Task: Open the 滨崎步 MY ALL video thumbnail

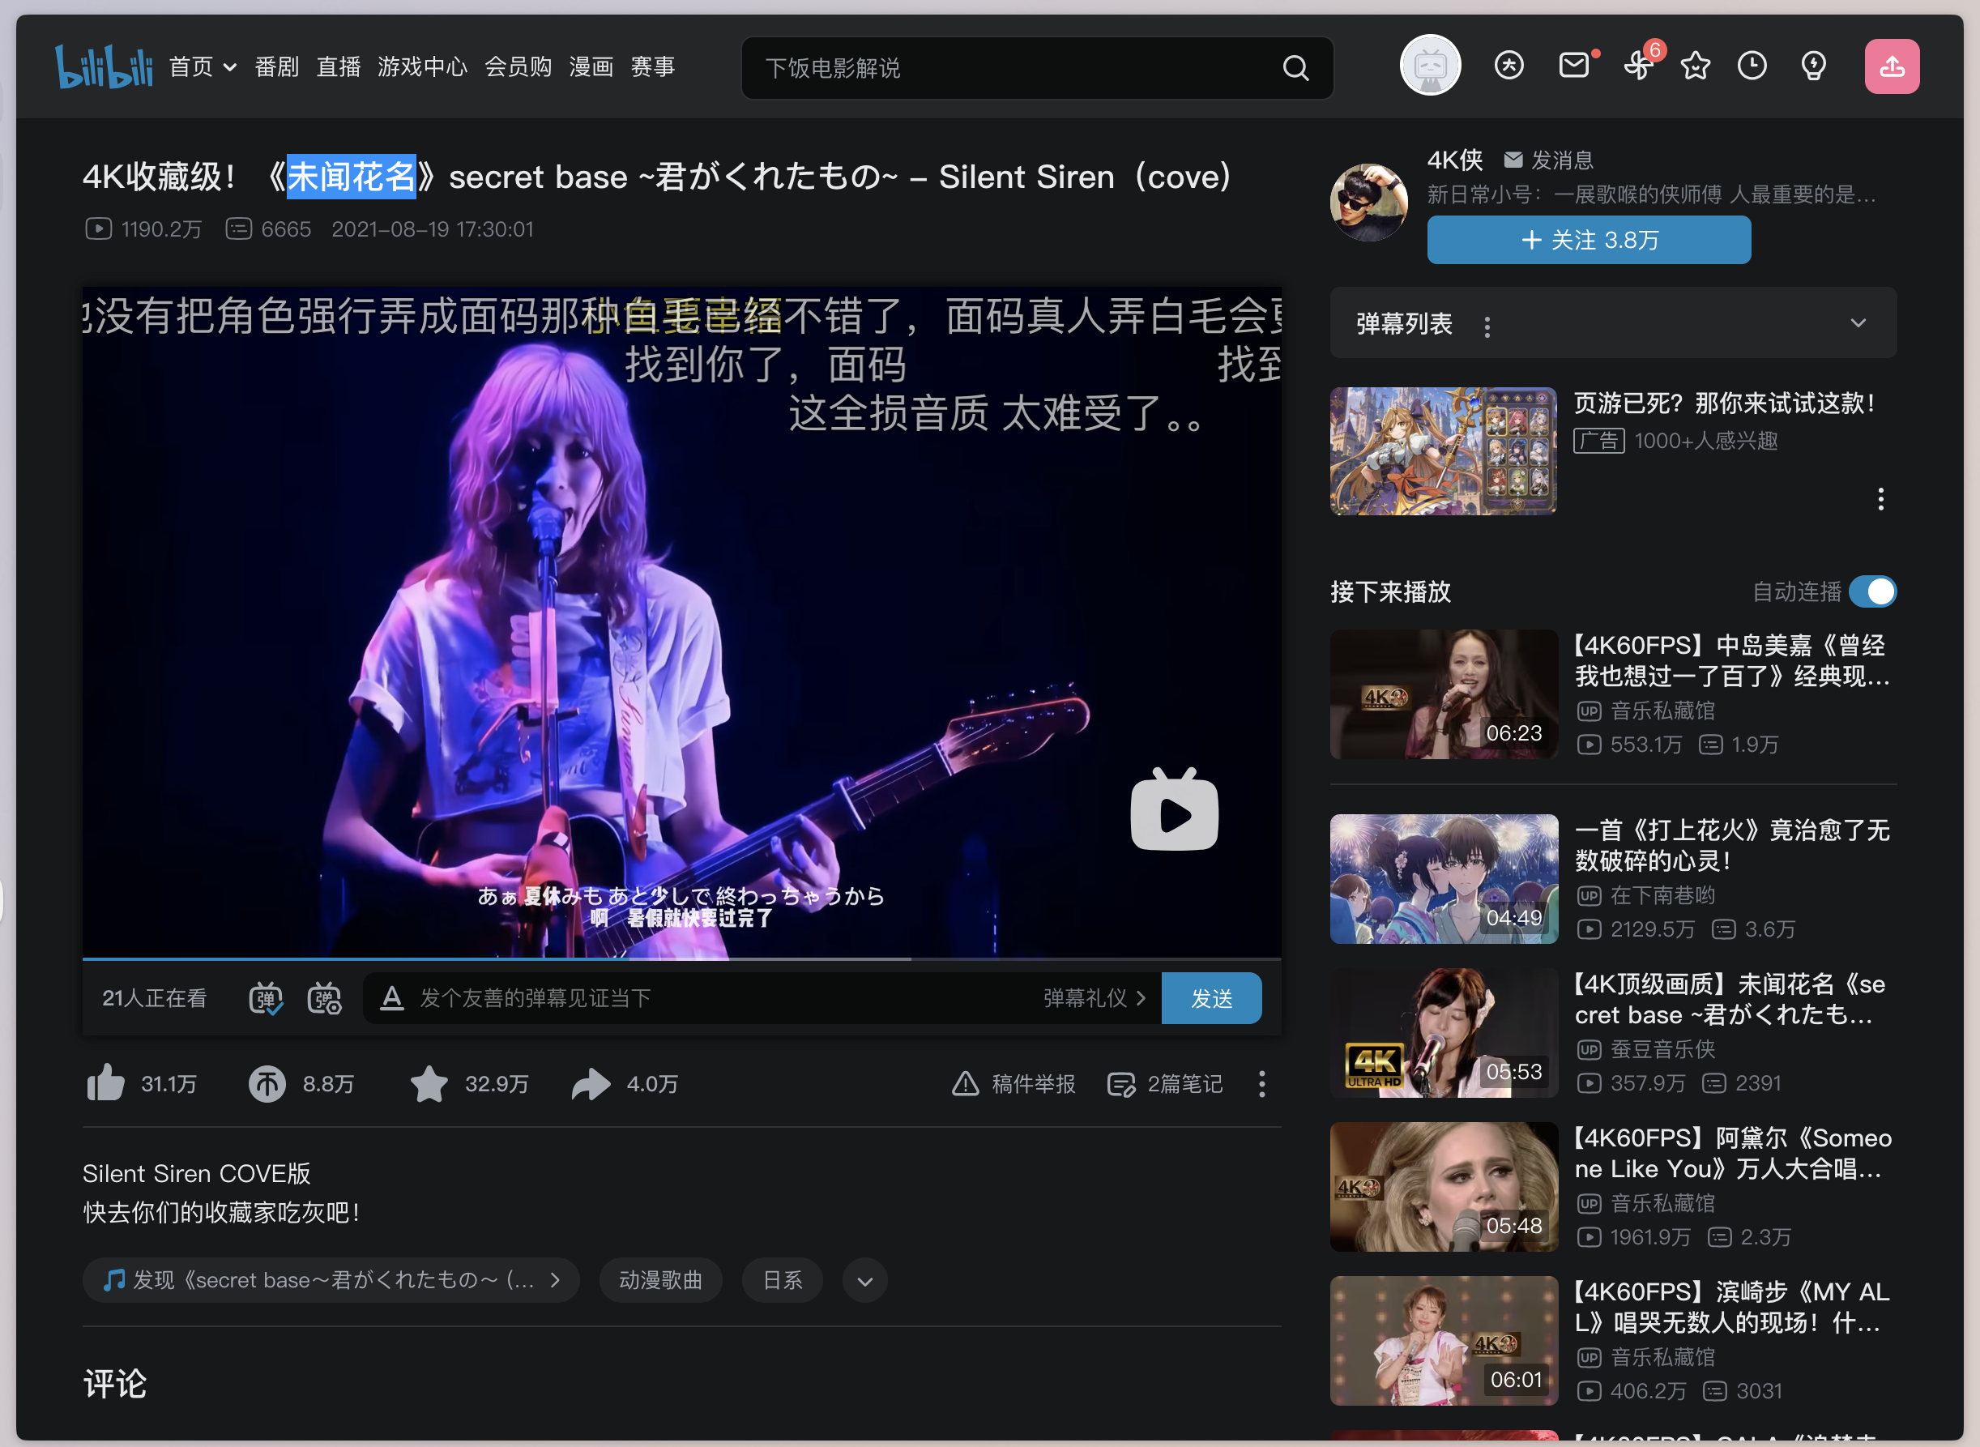Action: (x=1443, y=1340)
